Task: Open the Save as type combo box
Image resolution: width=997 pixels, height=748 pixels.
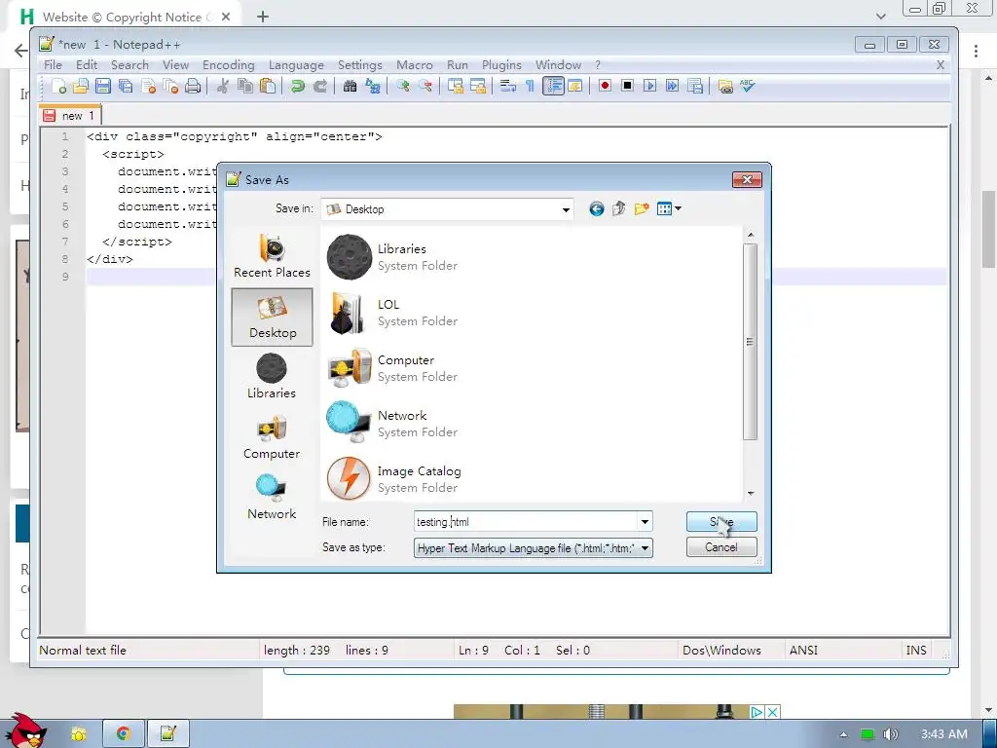Action: pos(533,547)
